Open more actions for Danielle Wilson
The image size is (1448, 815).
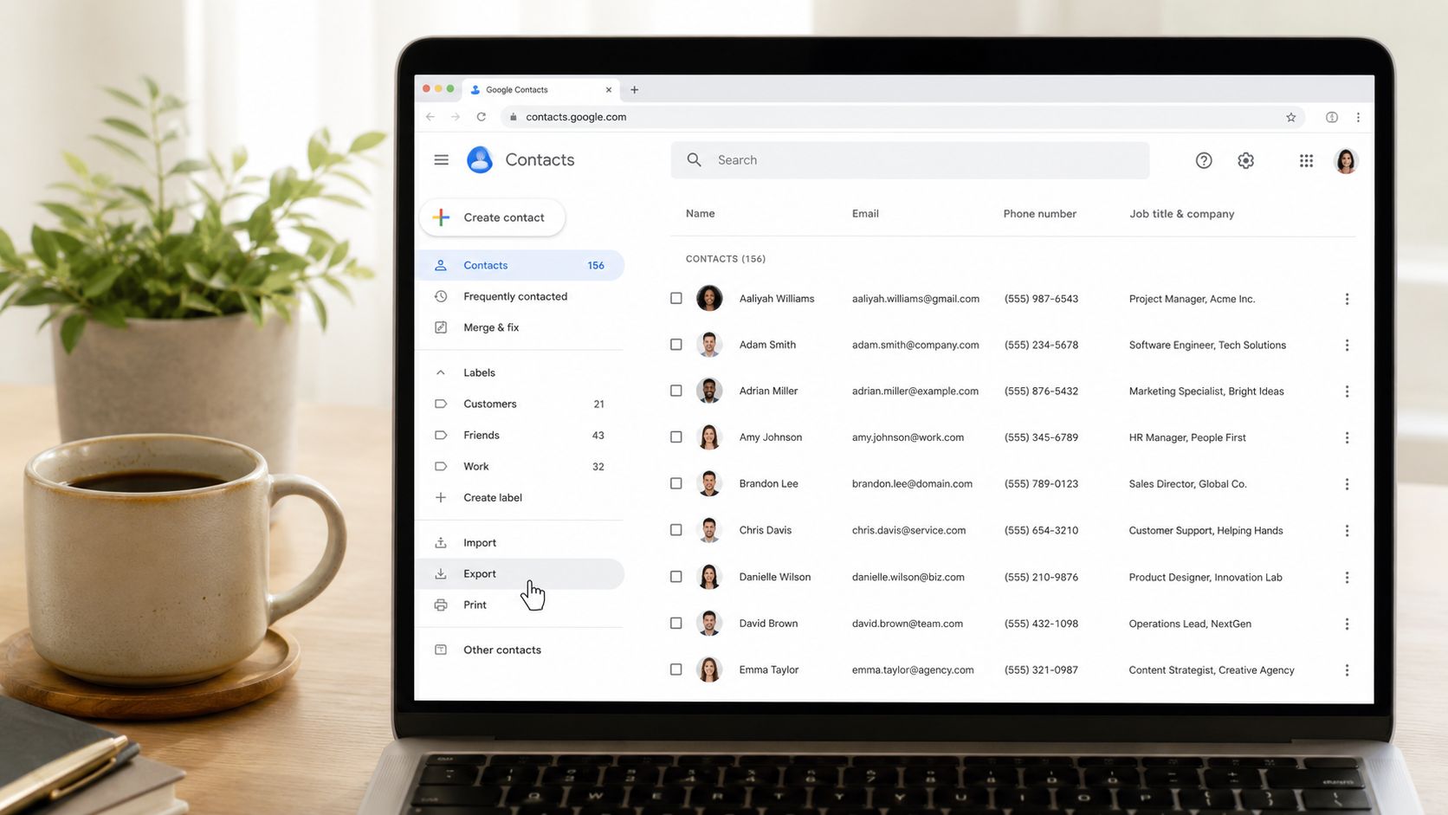pyautogui.click(x=1347, y=577)
